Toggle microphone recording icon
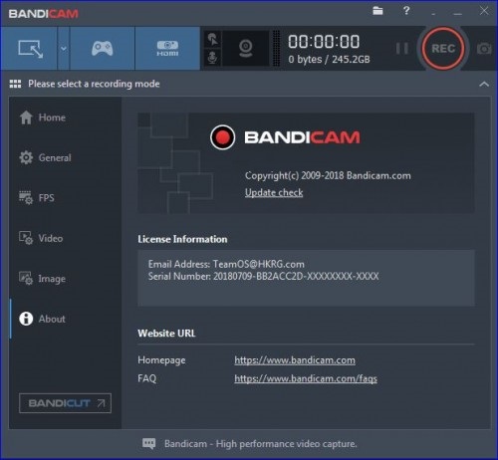Image resolution: width=498 pixels, height=460 pixels. click(x=212, y=58)
